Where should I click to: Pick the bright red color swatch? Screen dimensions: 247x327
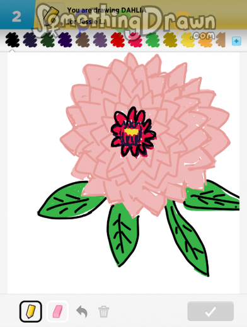click(x=118, y=40)
